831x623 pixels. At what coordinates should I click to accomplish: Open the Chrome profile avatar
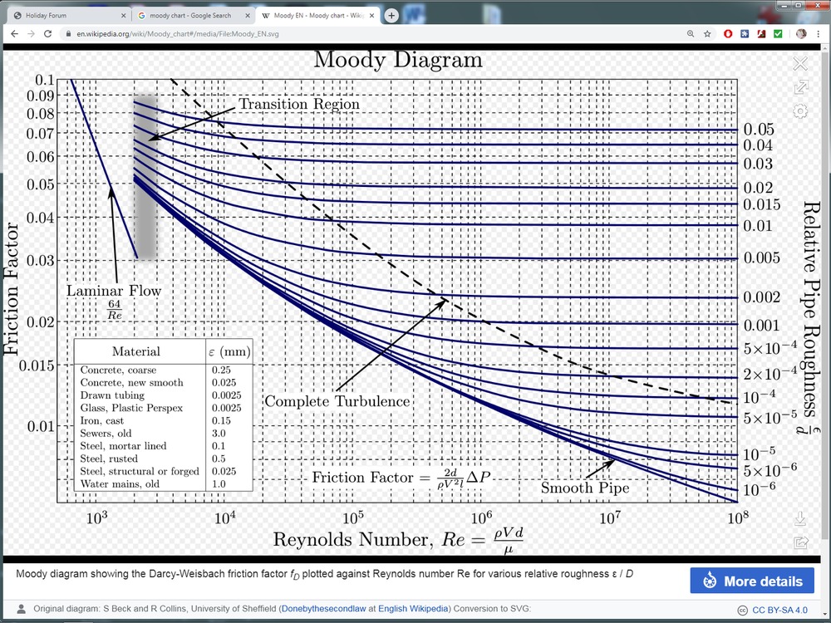tap(801, 34)
